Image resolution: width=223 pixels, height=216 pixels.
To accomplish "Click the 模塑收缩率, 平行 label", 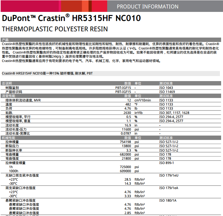I will [18, 117].
